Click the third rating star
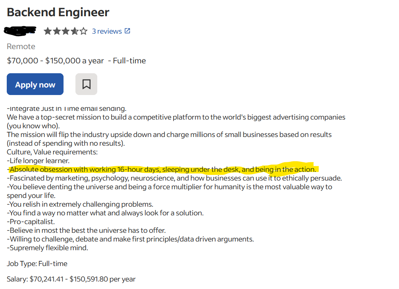This screenshot has width=399, height=289. (x=66, y=30)
